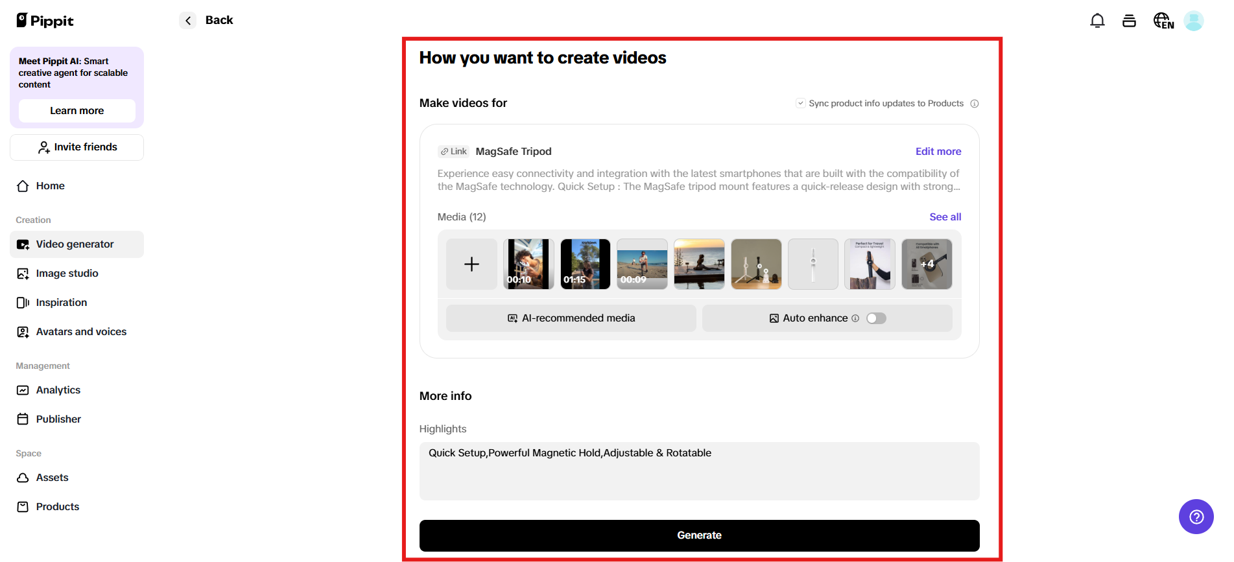The width and height of the screenshot is (1234, 562).
Task: Enable Sync product info updates checkbox
Action: point(801,103)
